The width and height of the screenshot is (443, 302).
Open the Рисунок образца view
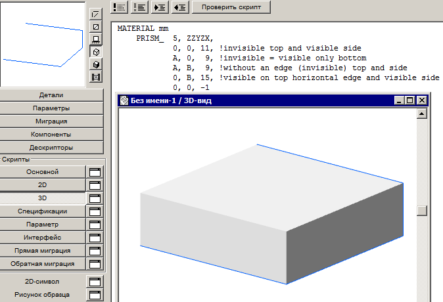(x=42, y=295)
